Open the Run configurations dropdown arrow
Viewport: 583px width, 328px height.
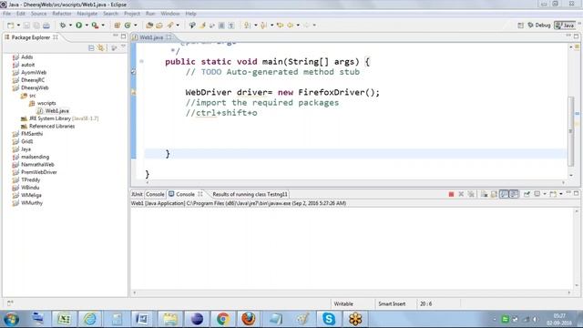[87, 26]
